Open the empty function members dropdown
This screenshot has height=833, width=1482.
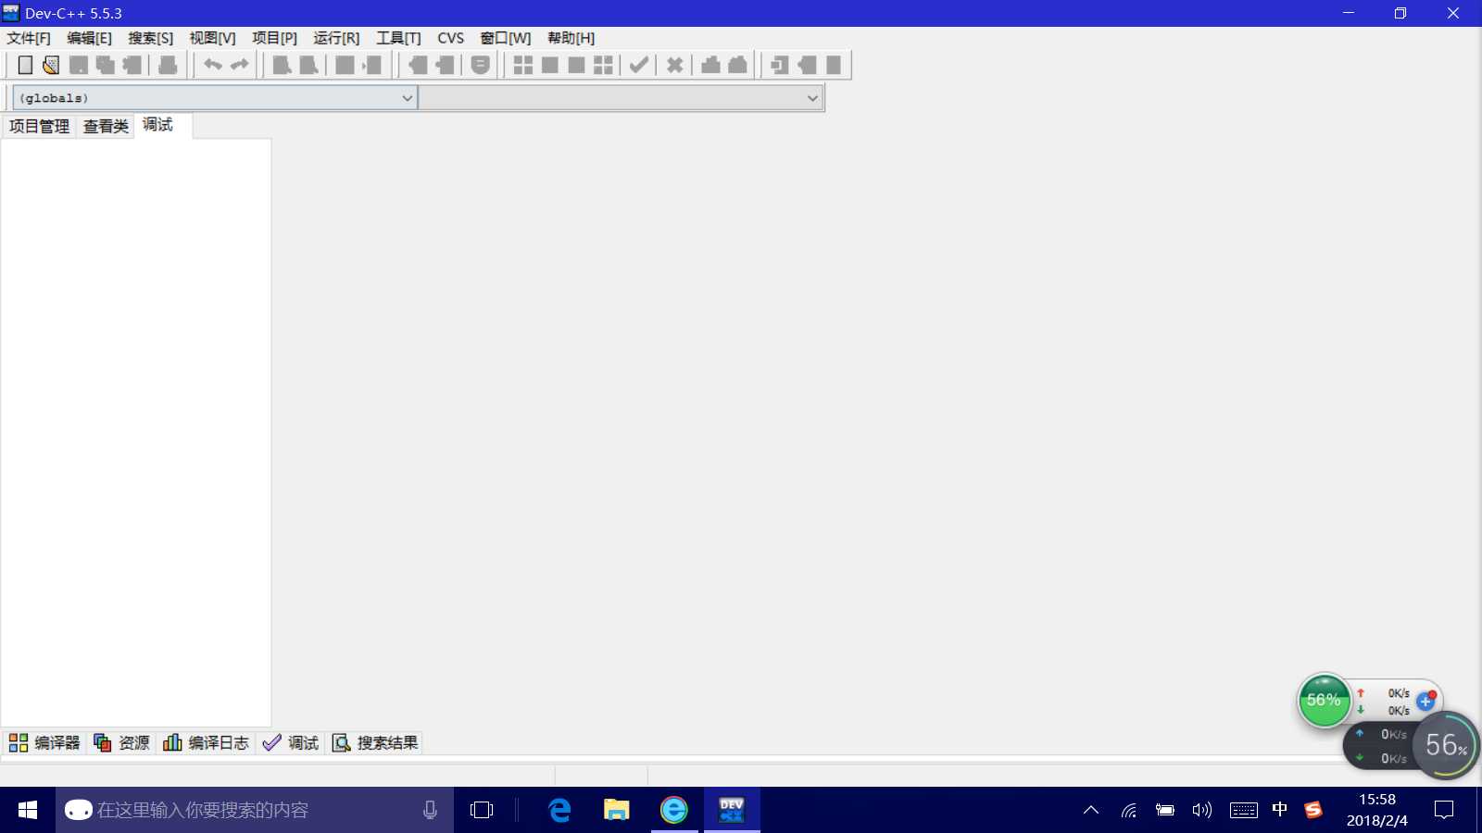pyautogui.click(x=621, y=97)
